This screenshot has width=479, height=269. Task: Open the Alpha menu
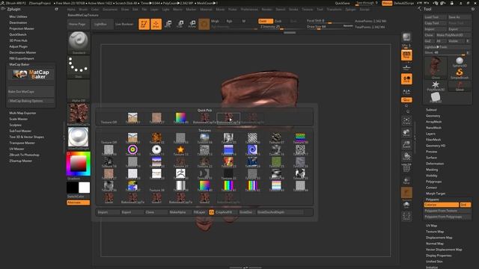point(71,10)
